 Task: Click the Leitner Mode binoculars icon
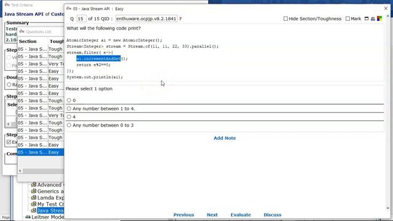28,217
